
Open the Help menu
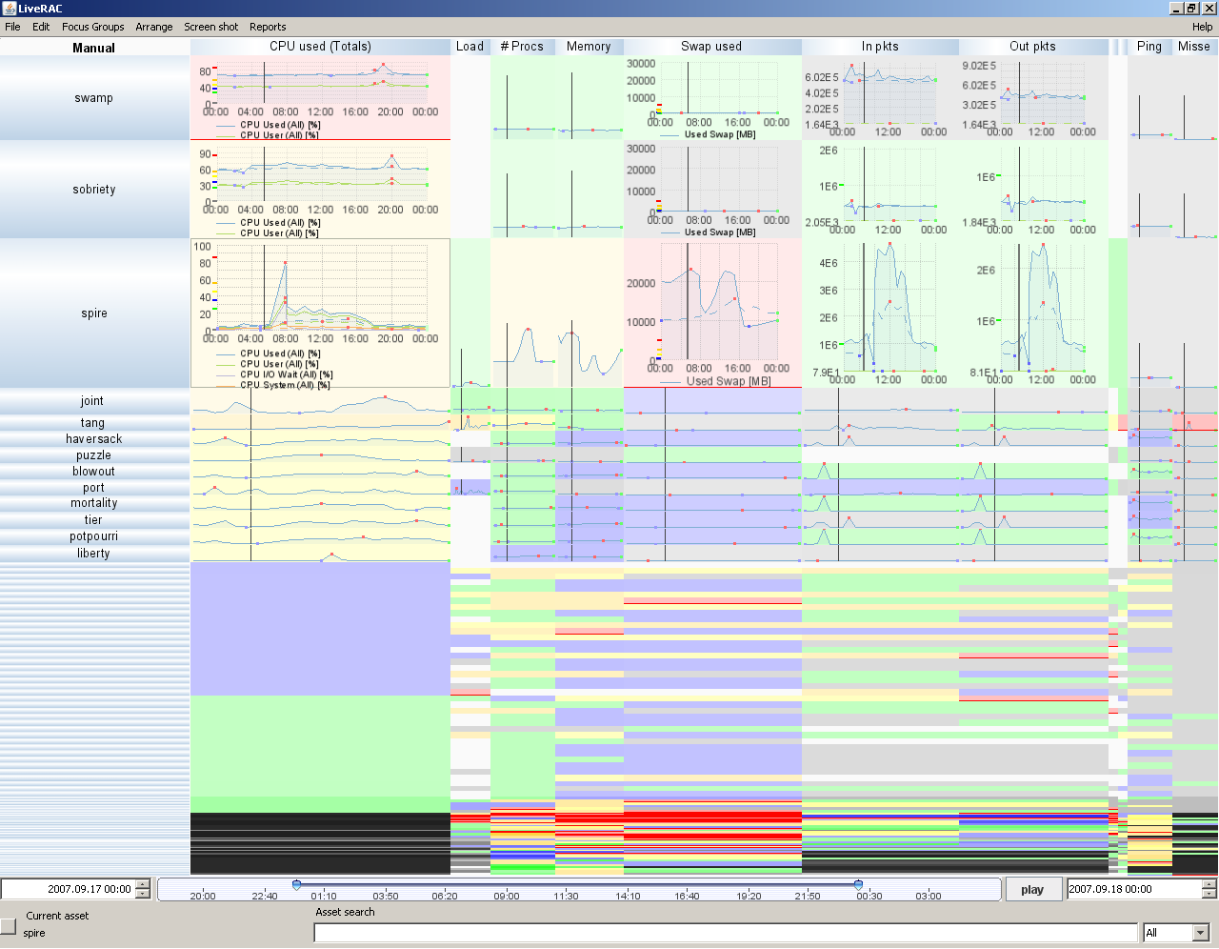tap(1203, 27)
